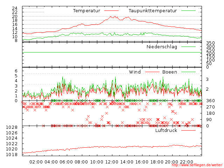Click the Niederschlag legend label

coord(162,47)
